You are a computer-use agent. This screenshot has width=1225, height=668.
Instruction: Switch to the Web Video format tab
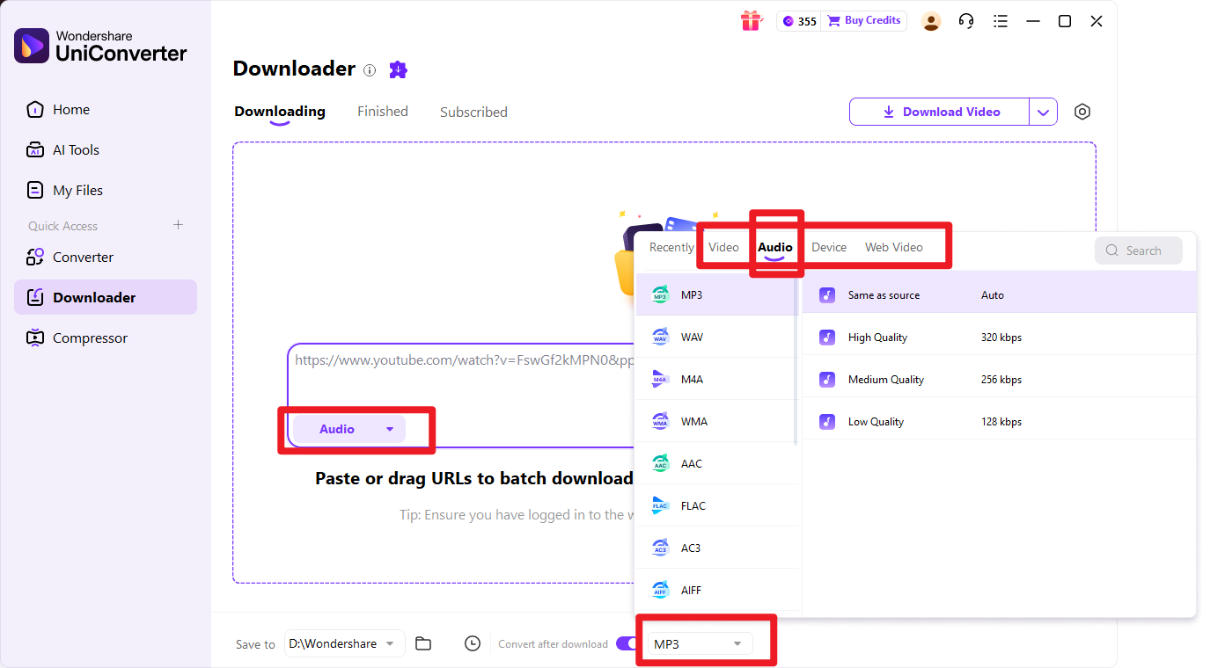(894, 248)
